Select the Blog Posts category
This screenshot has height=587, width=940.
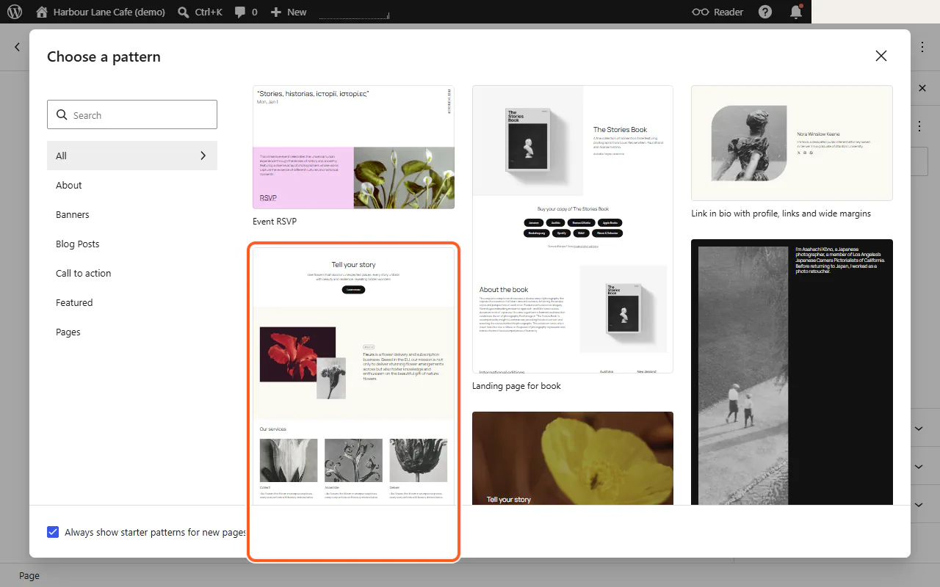click(132, 244)
